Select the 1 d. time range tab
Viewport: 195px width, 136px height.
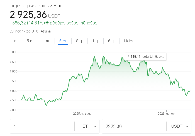(14, 41)
